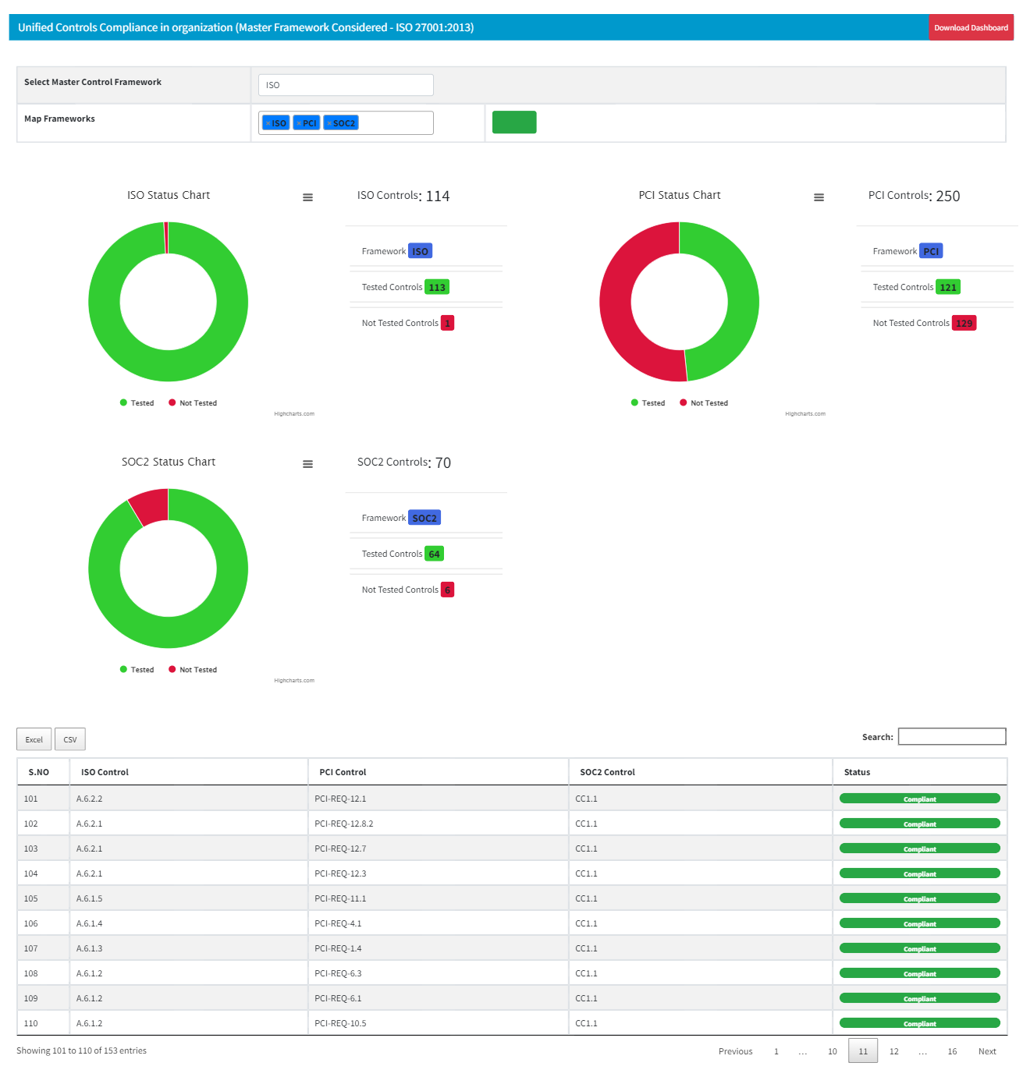Click inside the table Search box
The image size is (1023, 1084).
pyautogui.click(x=952, y=736)
